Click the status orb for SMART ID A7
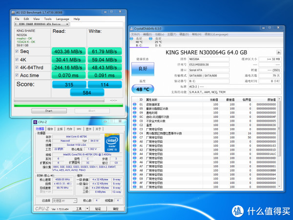 (x=135, y=166)
